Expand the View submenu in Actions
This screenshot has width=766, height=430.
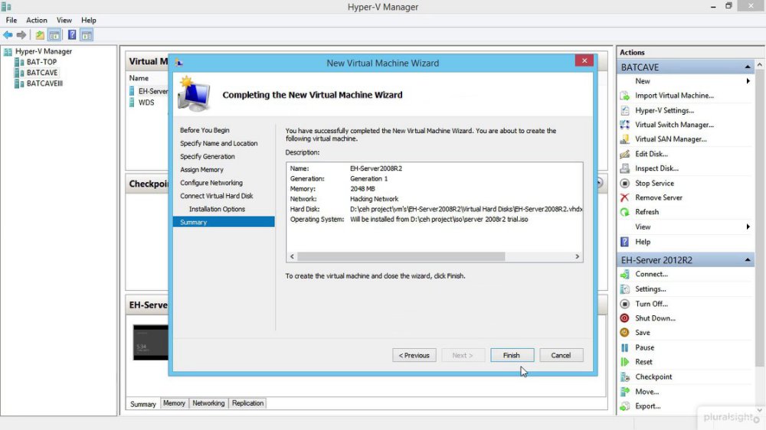(748, 227)
